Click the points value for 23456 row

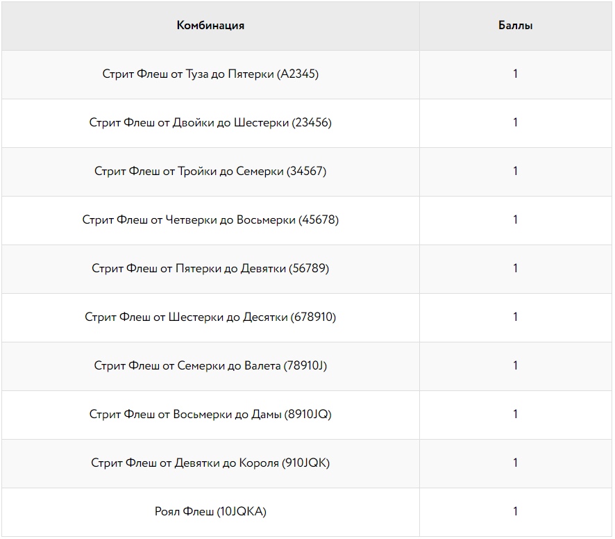[515, 122]
